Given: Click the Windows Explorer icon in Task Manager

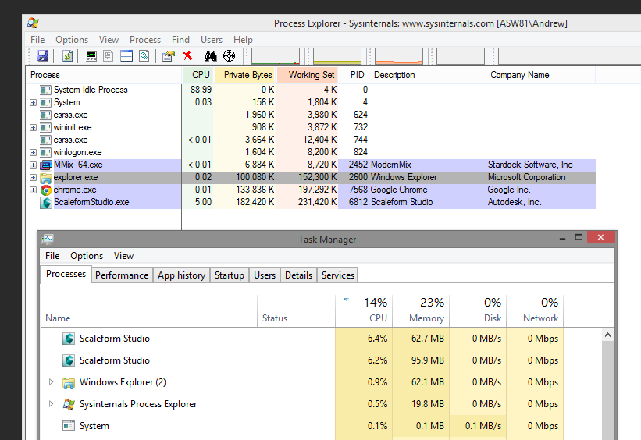Looking at the screenshot, I should pyautogui.click(x=69, y=382).
